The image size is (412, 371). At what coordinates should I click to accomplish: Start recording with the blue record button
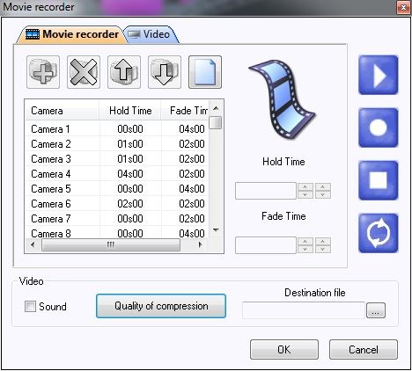(379, 127)
